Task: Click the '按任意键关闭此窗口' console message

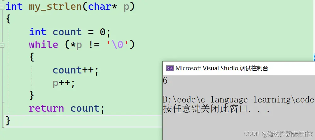Action: click(216, 109)
